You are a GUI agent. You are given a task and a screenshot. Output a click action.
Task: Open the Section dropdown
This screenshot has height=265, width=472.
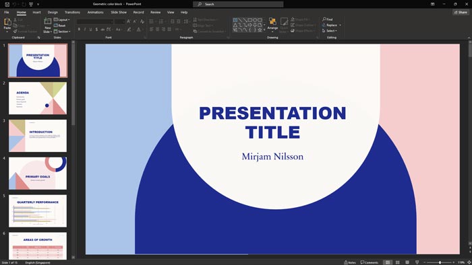pyautogui.click(x=62, y=31)
